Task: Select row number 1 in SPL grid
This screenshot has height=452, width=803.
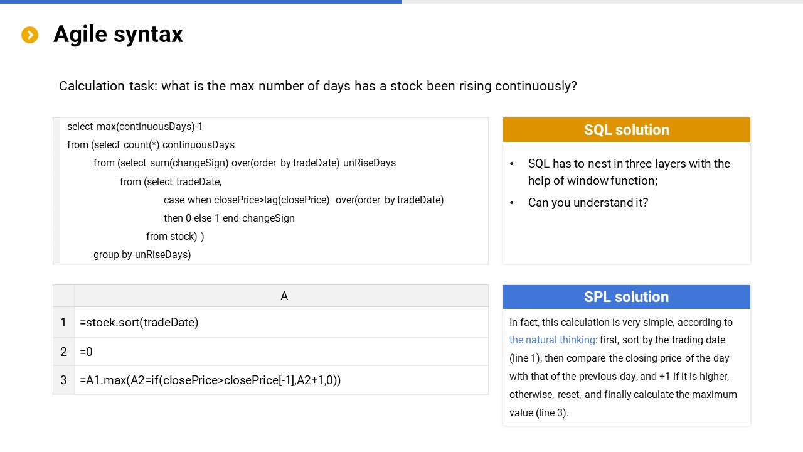Action: click(63, 323)
